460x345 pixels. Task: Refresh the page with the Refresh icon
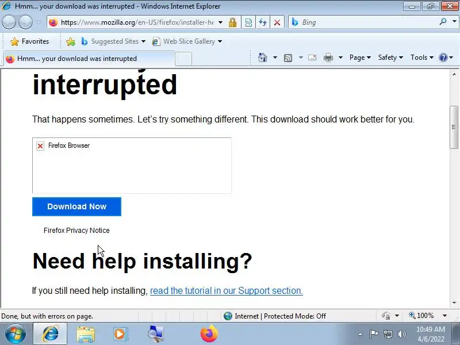(263, 22)
